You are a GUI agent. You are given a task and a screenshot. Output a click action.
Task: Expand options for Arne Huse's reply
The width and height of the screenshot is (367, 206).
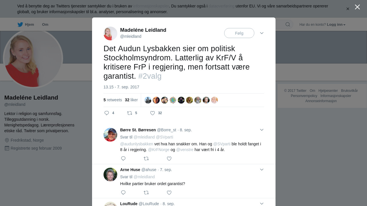(x=261, y=170)
